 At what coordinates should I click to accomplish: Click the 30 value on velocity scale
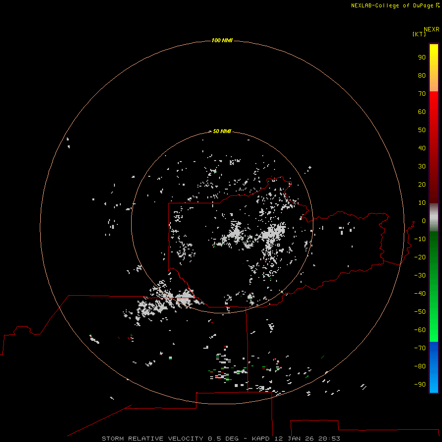422,166
